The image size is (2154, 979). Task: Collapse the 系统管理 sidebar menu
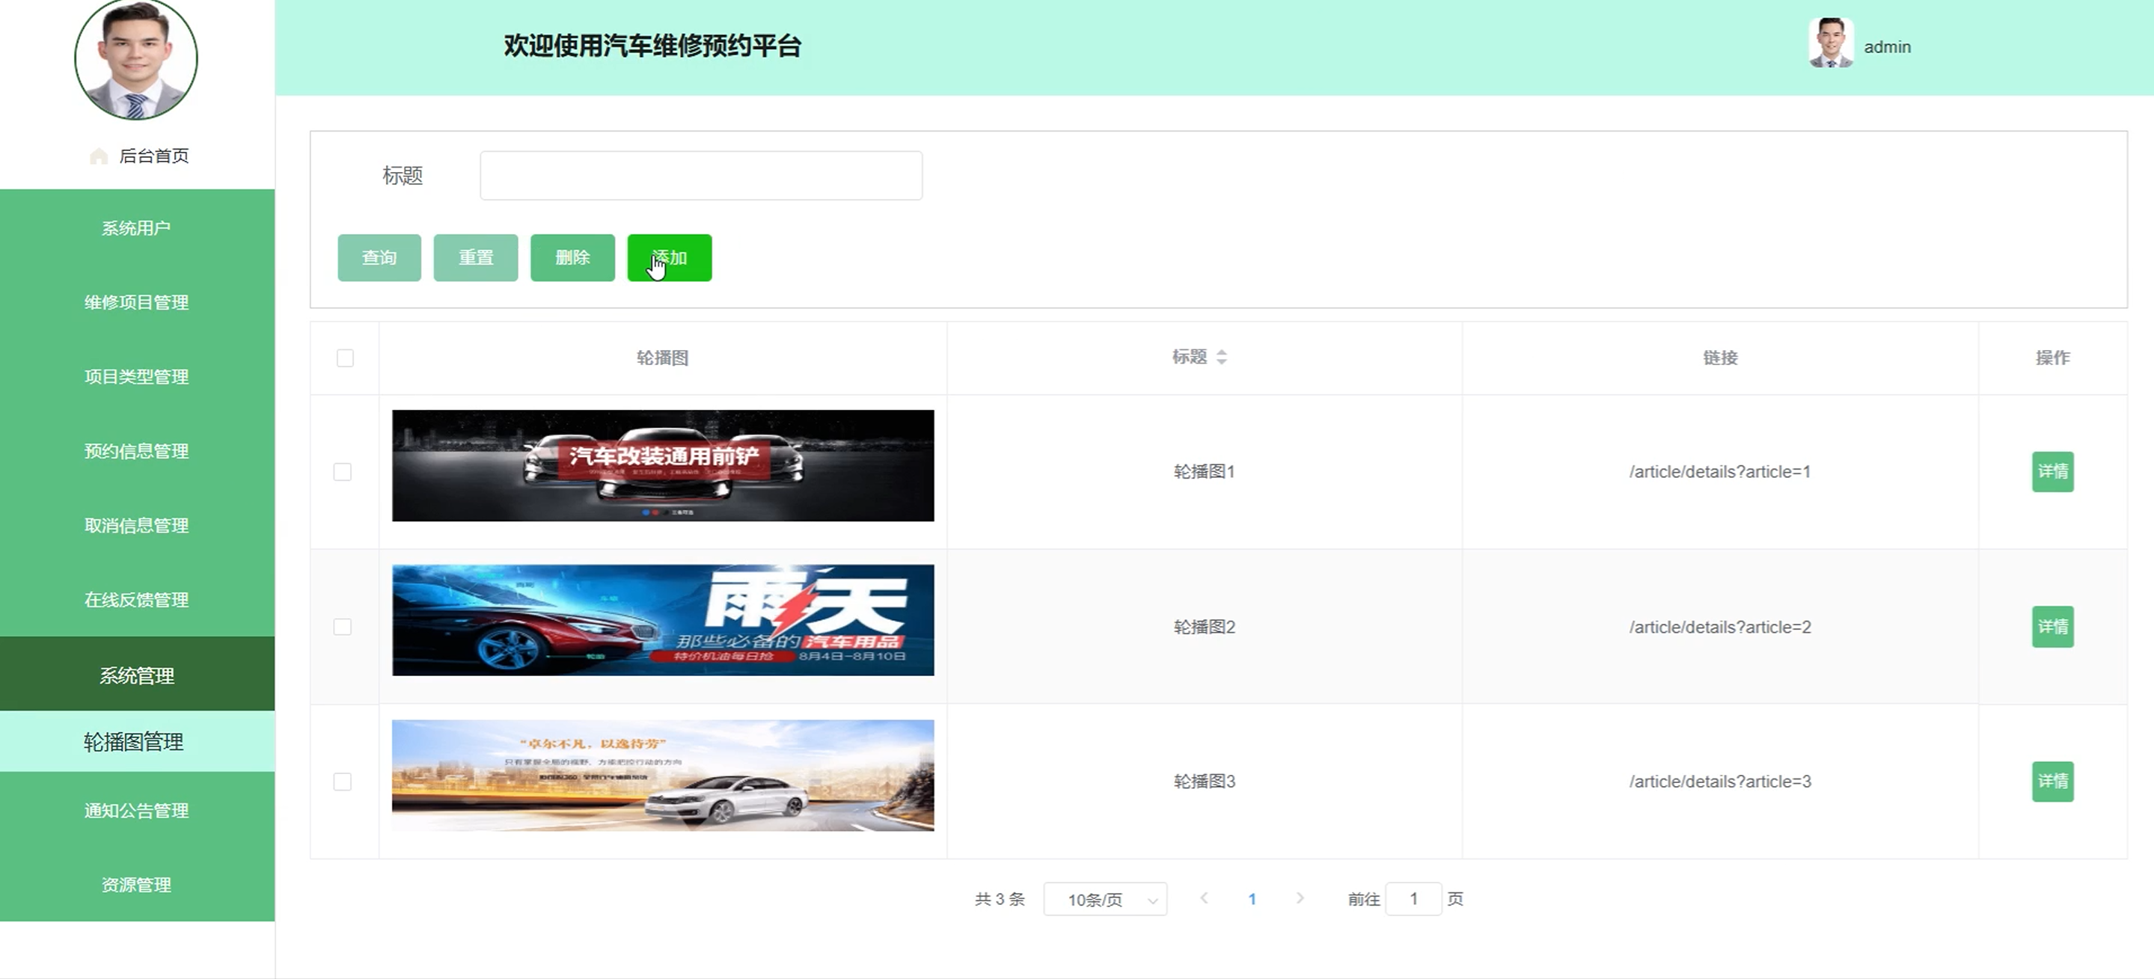pos(137,675)
